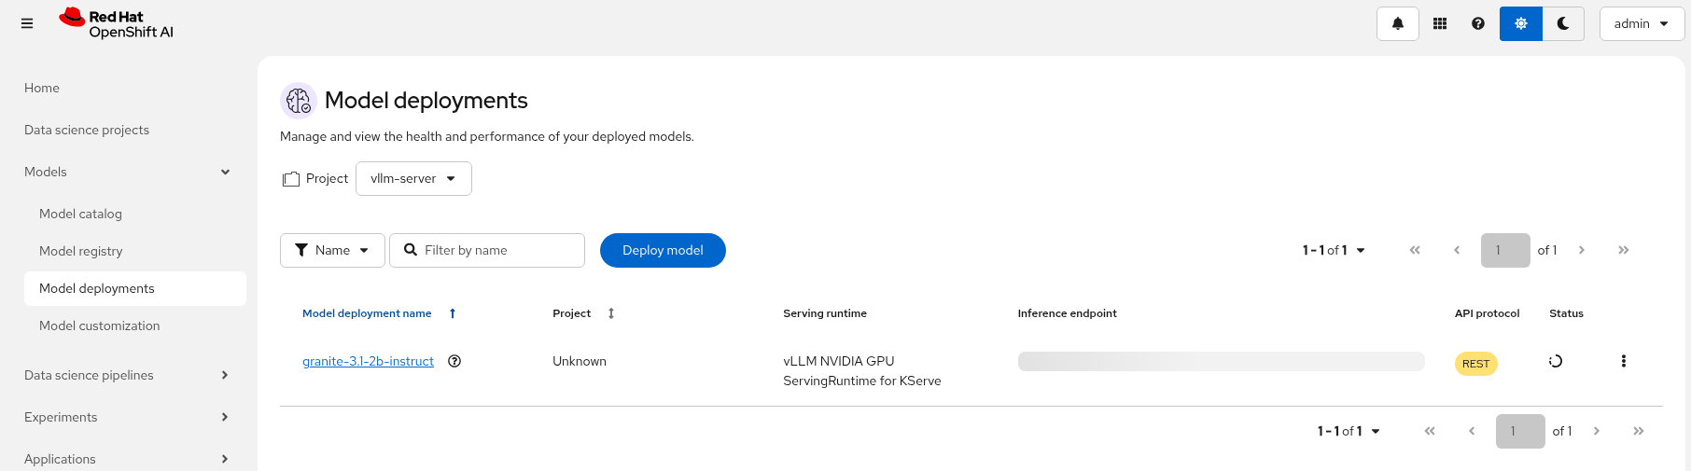
Task: Toggle the hamburger navigation menu
Action: [x=27, y=23]
